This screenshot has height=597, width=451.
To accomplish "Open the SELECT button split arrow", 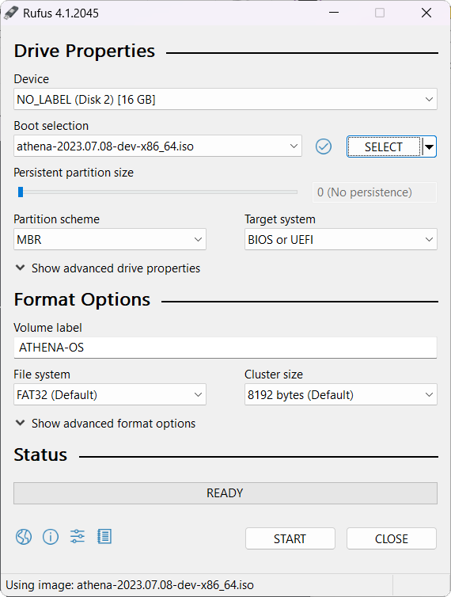I will pyautogui.click(x=430, y=146).
